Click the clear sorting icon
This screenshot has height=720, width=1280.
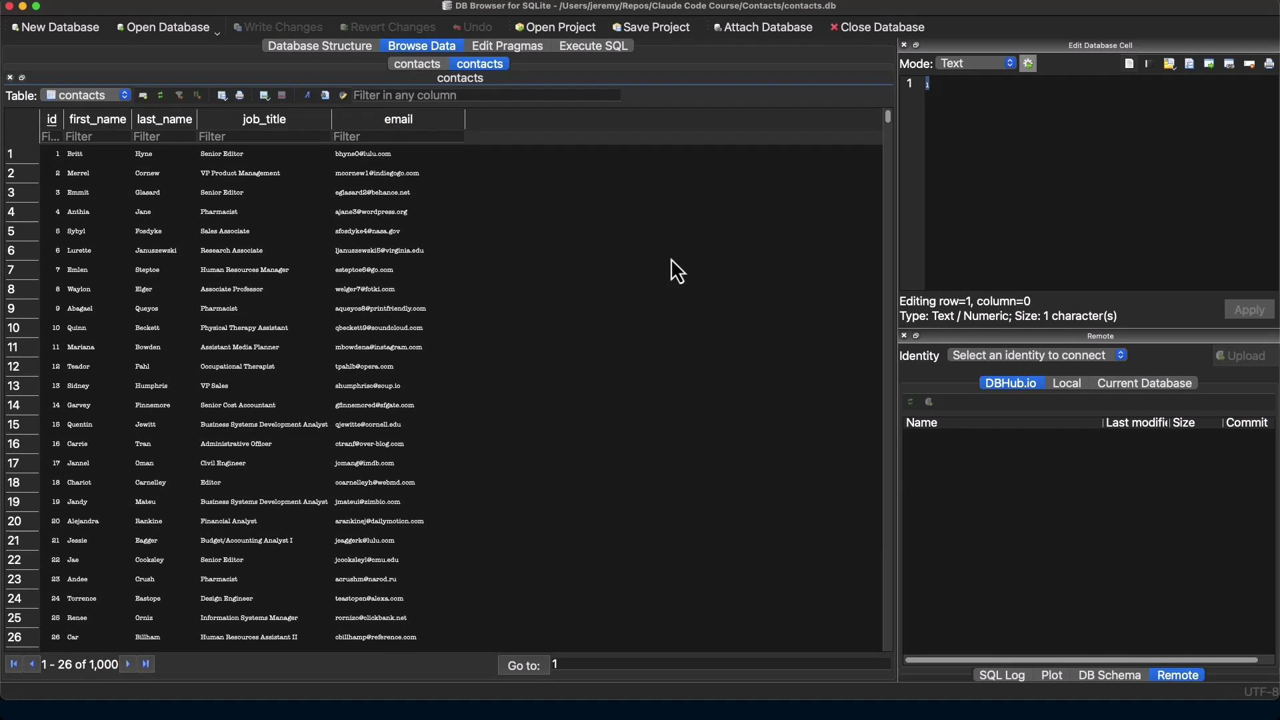197,95
